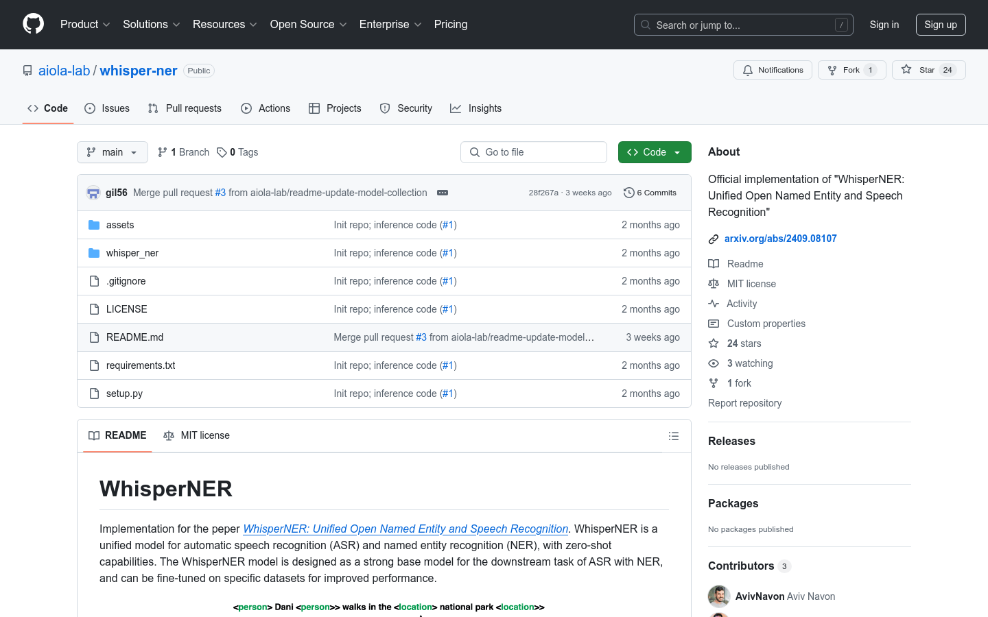Open requirements.txt file

pos(141,365)
